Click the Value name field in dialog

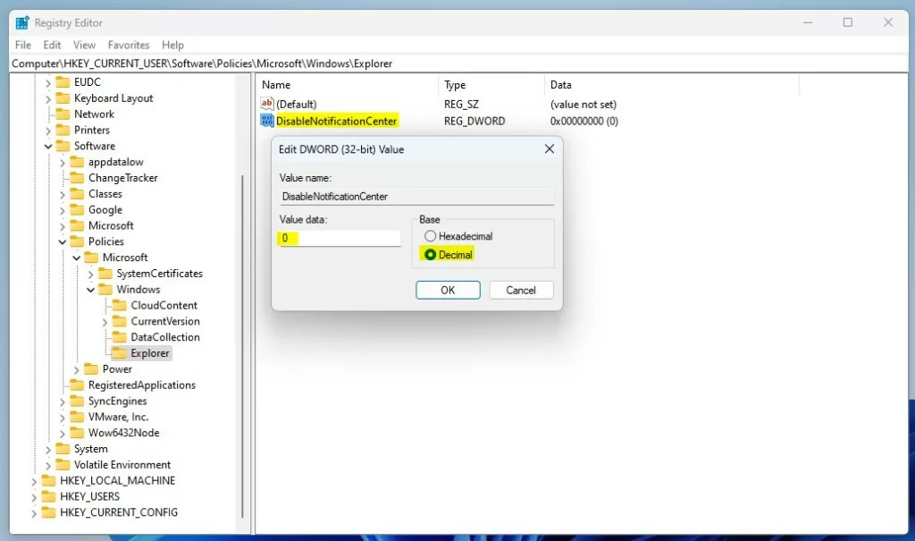click(x=416, y=197)
